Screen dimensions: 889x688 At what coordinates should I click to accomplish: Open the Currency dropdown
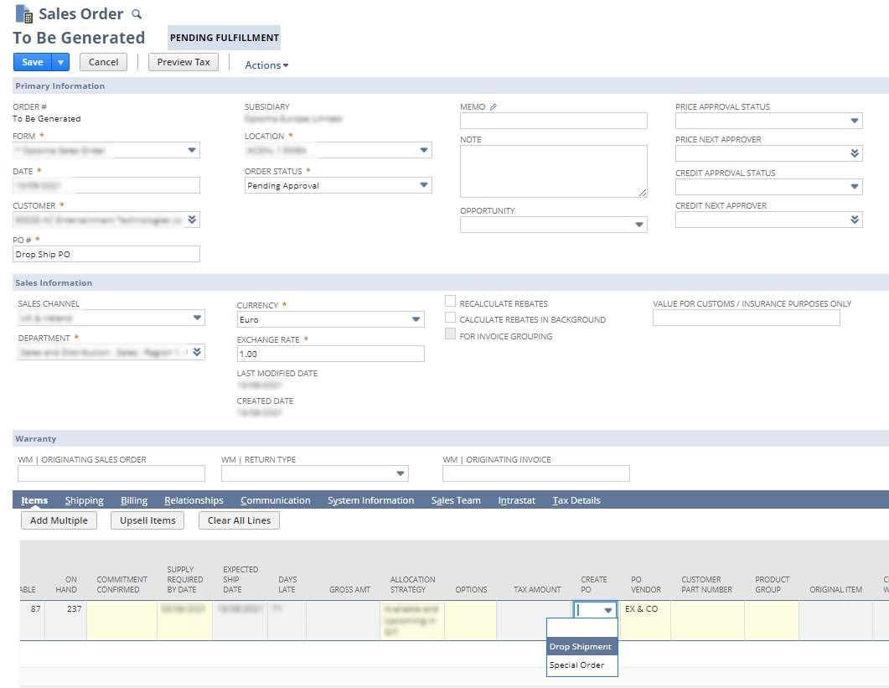(416, 319)
